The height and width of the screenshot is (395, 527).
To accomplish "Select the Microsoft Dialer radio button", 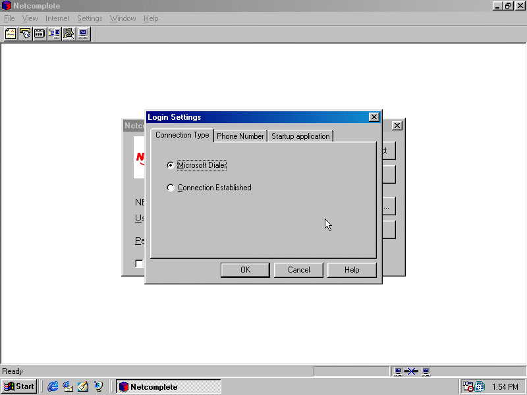I will [171, 165].
